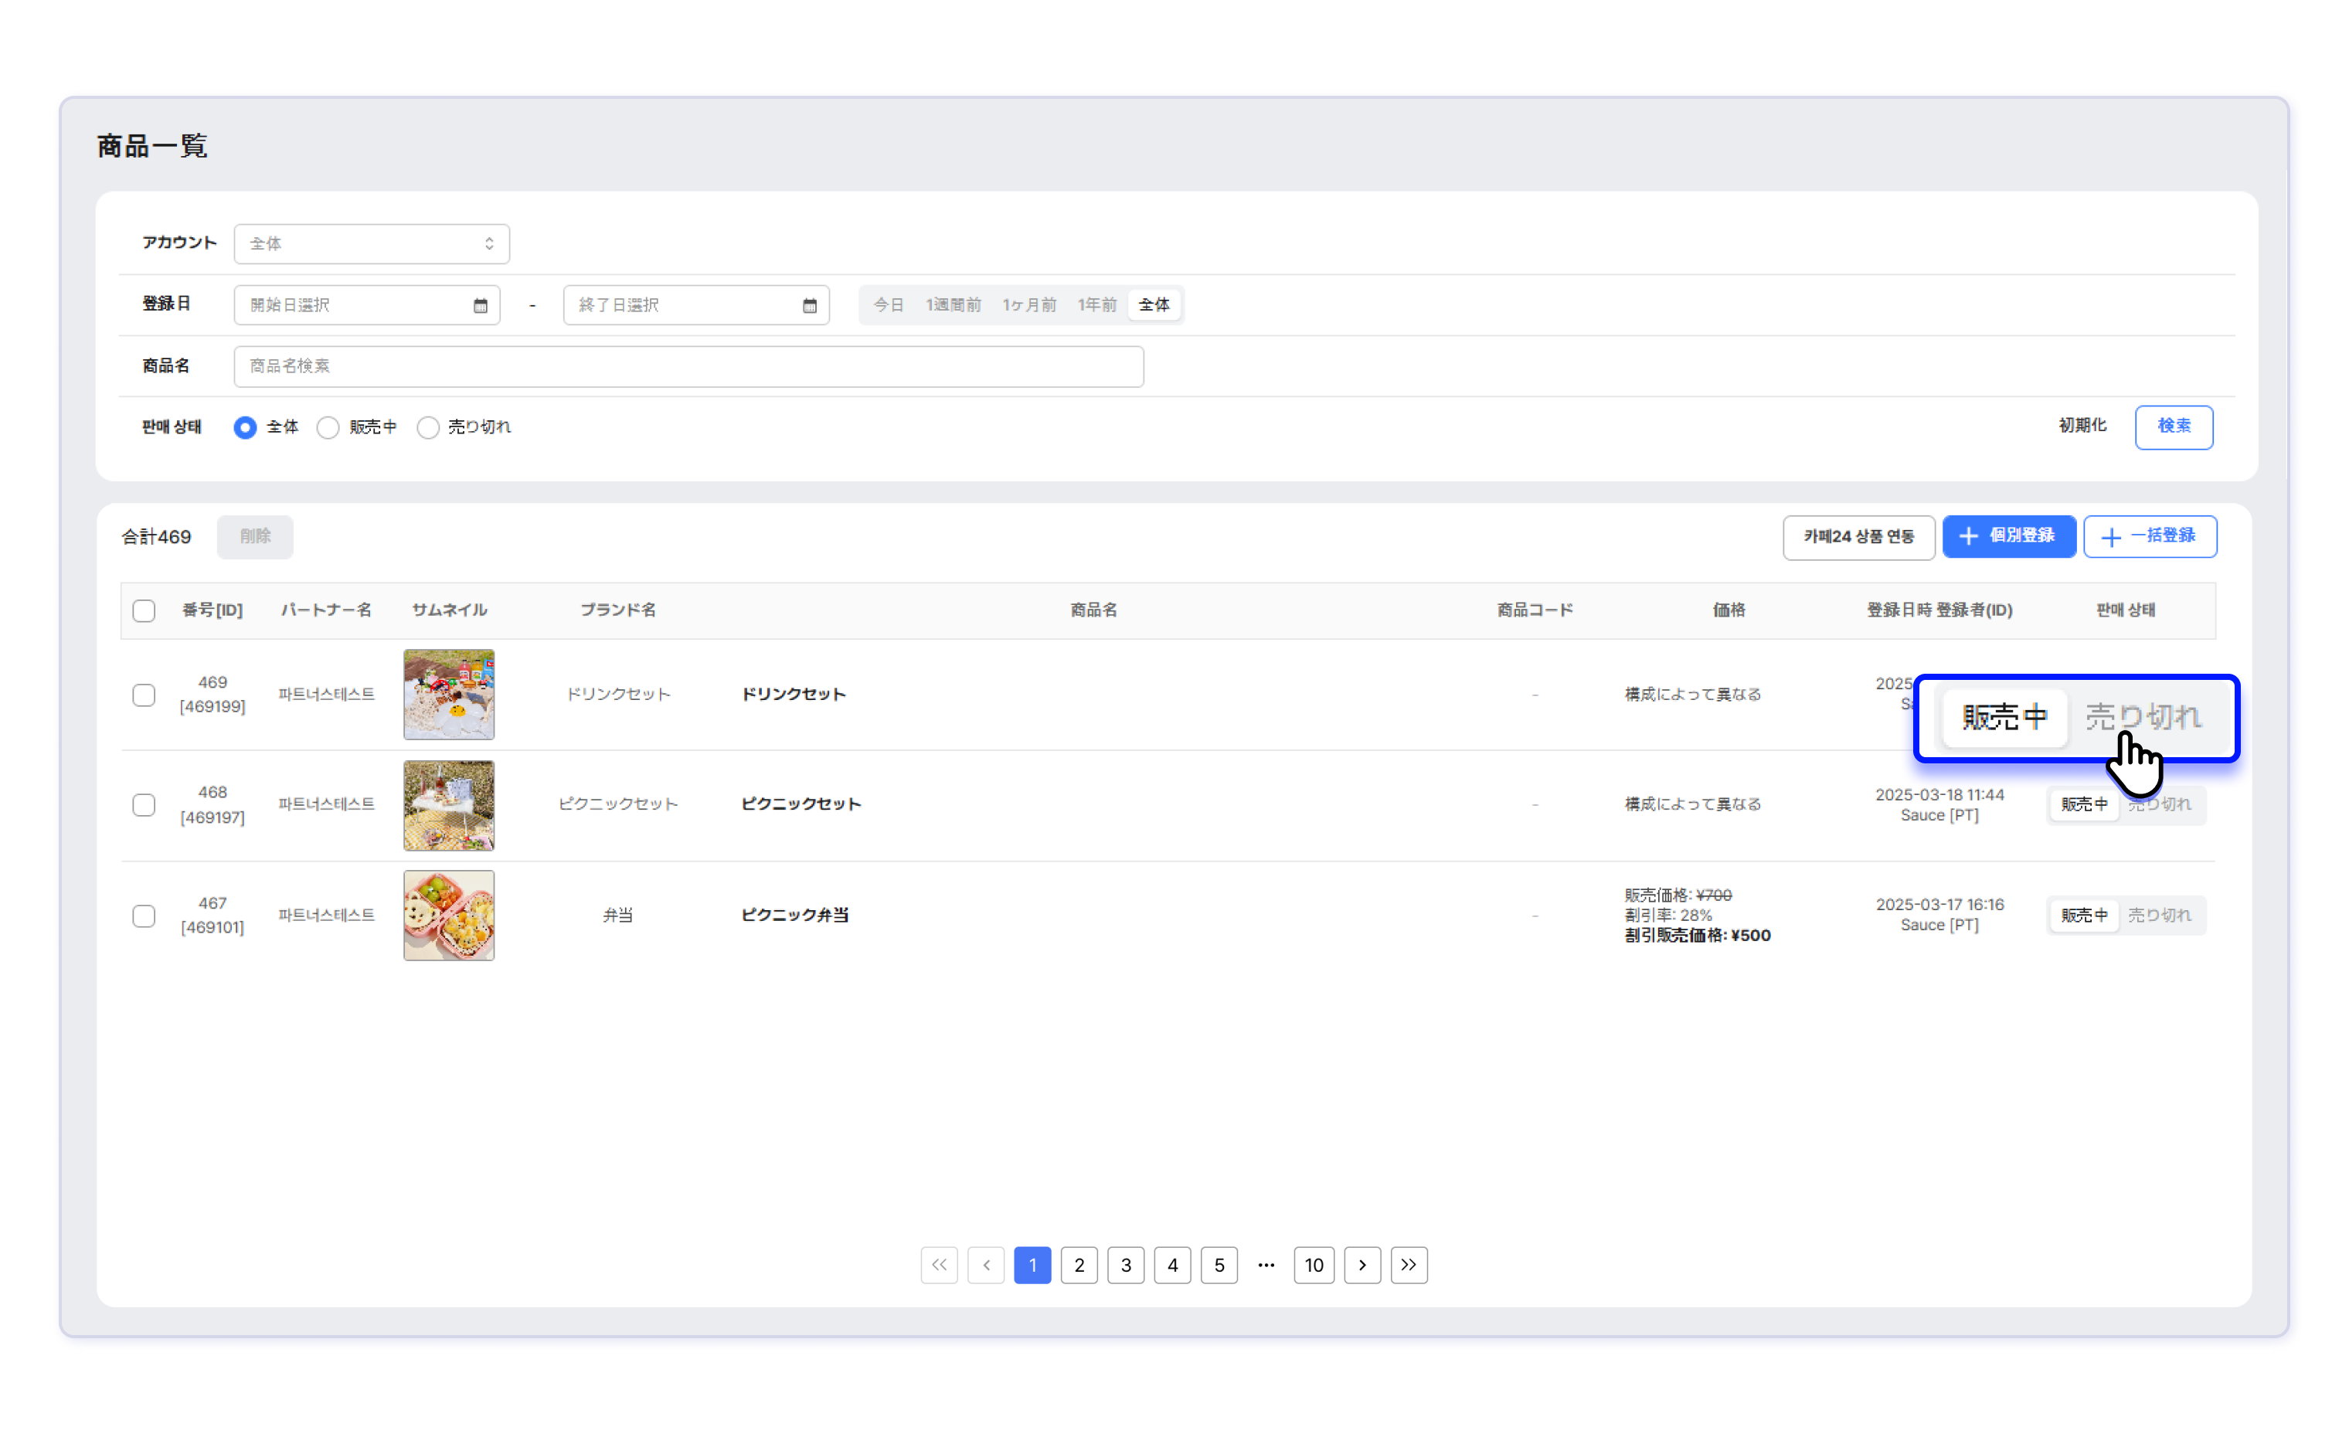Select the 売り切れ radio button filter
Viewport: 2349px width, 1434px height.
point(428,427)
